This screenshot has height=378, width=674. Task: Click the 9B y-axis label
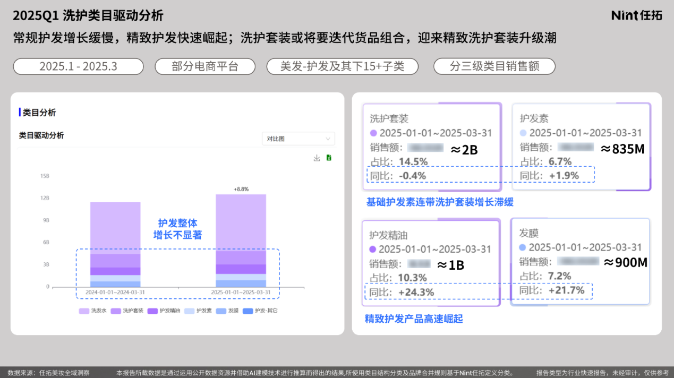click(x=46, y=220)
